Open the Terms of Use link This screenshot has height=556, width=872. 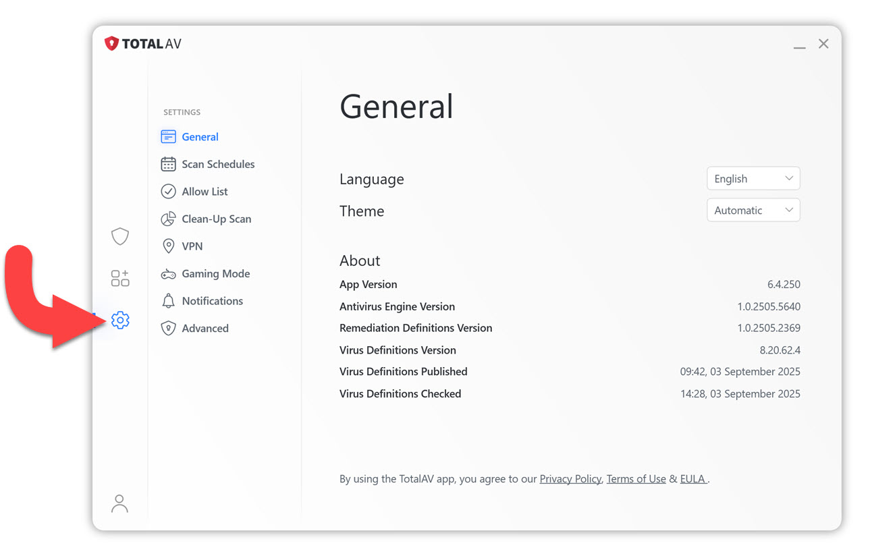coord(636,479)
